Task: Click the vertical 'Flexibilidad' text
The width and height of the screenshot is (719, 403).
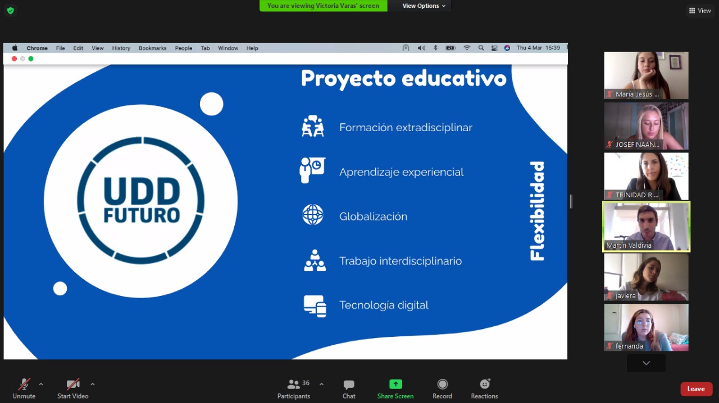Action: click(x=538, y=211)
